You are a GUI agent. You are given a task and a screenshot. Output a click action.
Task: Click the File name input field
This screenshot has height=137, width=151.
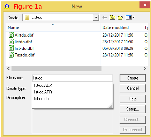click(72, 78)
